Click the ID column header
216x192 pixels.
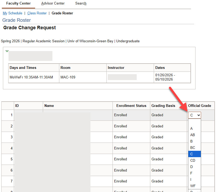click(28, 106)
